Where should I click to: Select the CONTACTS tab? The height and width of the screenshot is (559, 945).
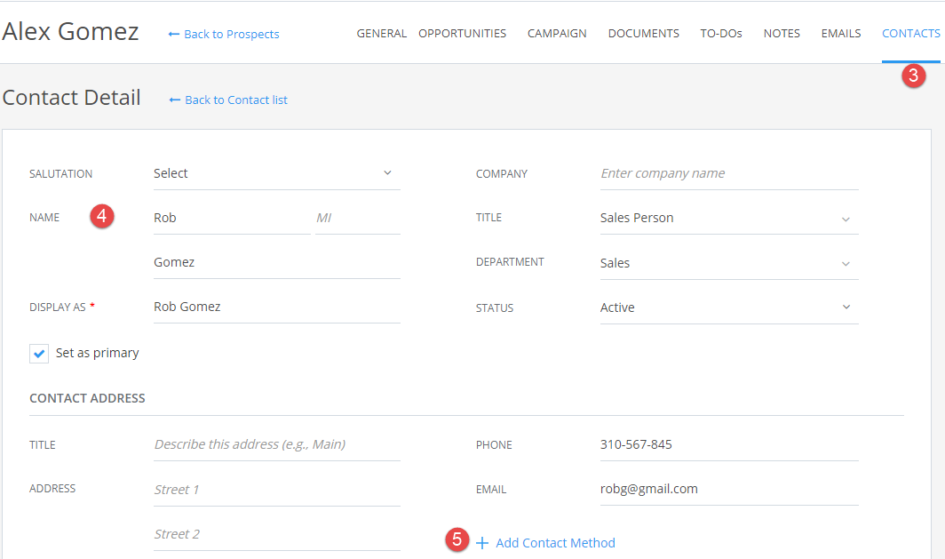tap(910, 34)
